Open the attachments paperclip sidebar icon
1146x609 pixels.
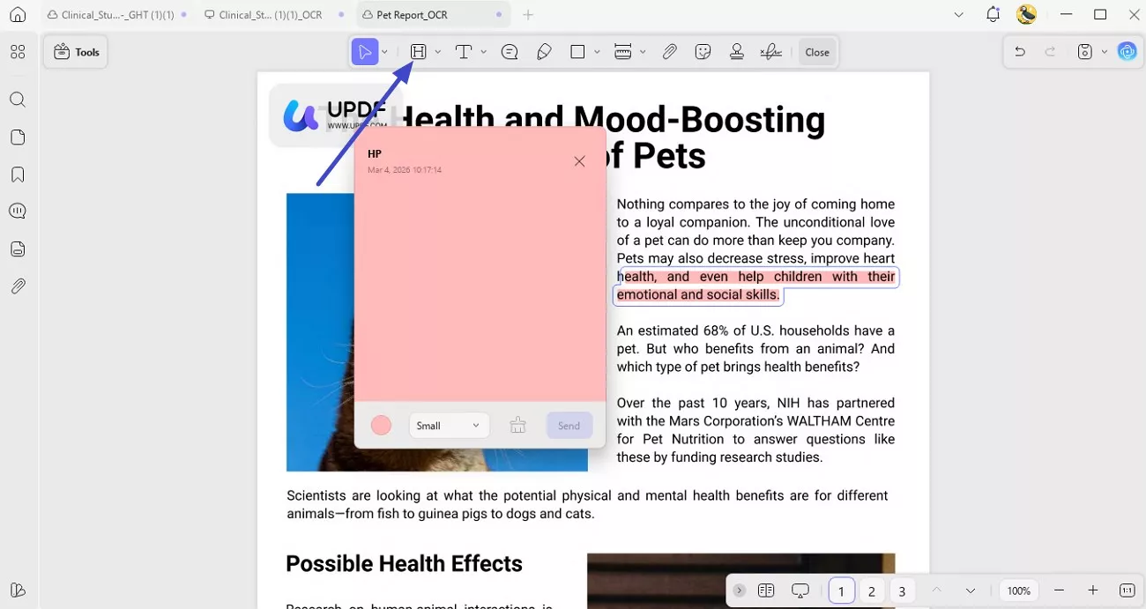[18, 286]
